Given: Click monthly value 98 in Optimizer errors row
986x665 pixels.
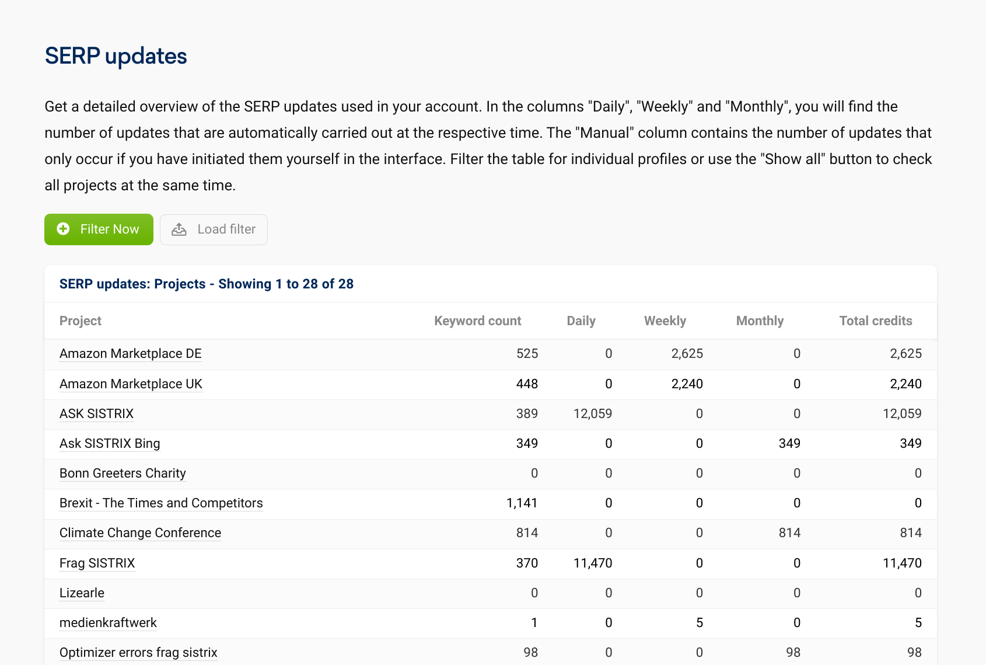Looking at the screenshot, I should [x=793, y=653].
